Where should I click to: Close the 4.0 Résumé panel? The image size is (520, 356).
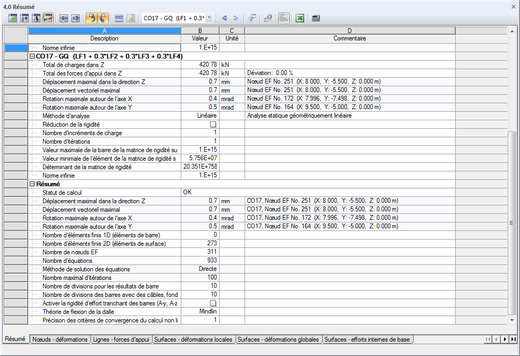click(x=514, y=6)
